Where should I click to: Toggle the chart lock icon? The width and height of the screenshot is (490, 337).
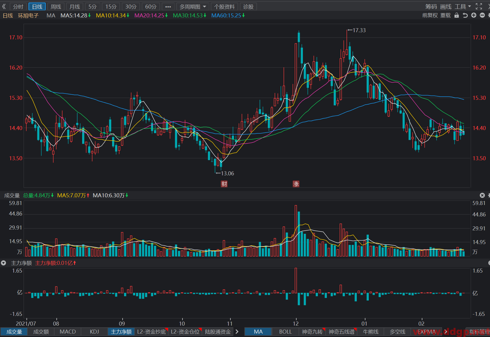457,15
